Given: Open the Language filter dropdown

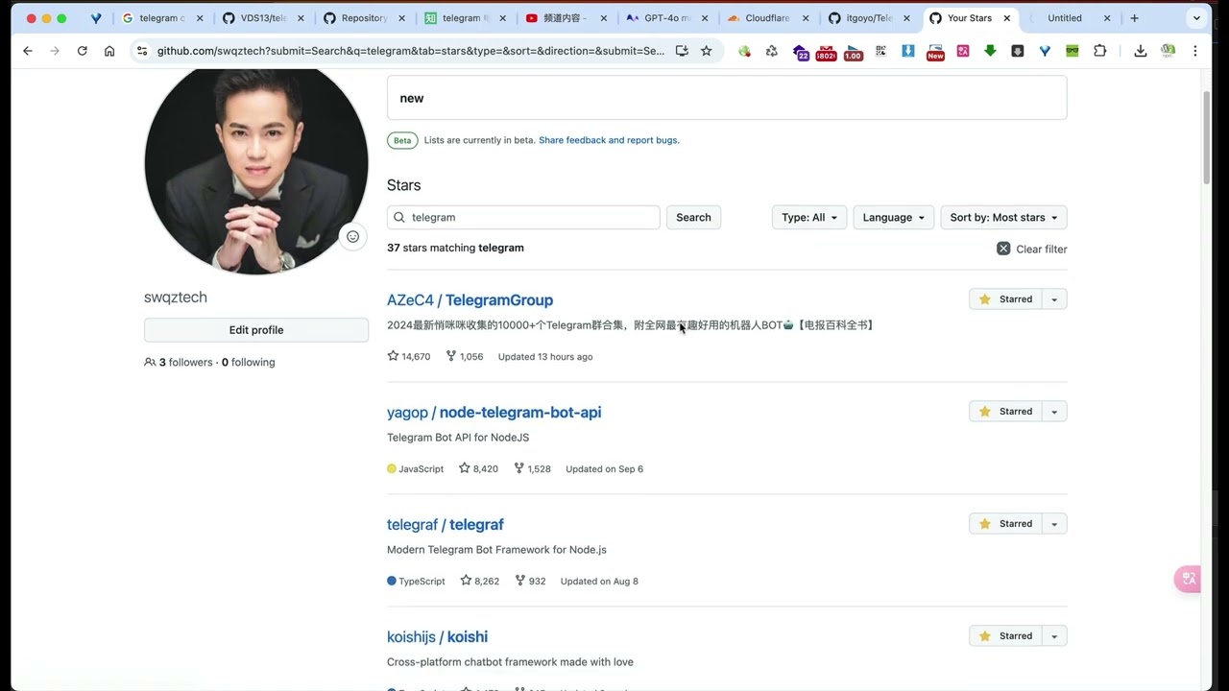Looking at the screenshot, I should 893,217.
